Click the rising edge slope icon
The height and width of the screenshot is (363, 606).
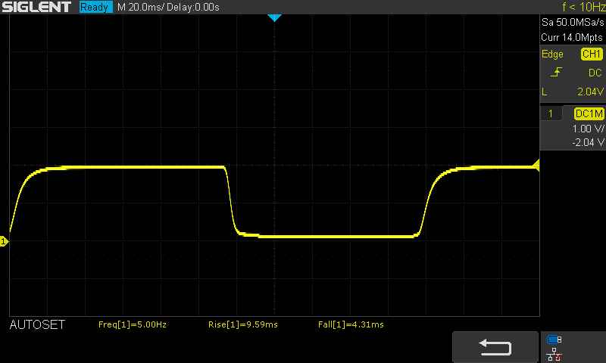point(556,72)
